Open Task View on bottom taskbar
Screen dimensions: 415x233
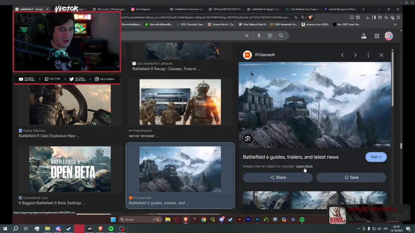(x=26, y=229)
